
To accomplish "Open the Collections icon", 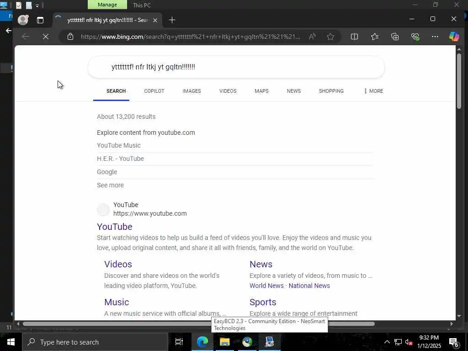I will point(395,37).
